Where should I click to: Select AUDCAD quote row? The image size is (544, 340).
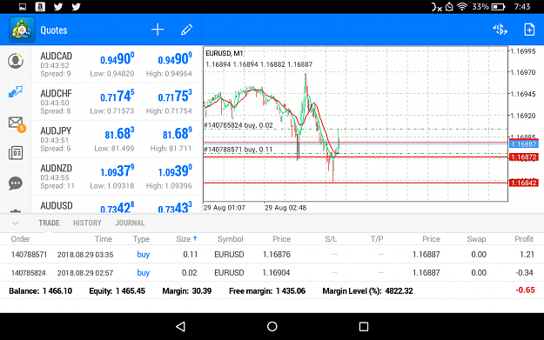coord(117,64)
